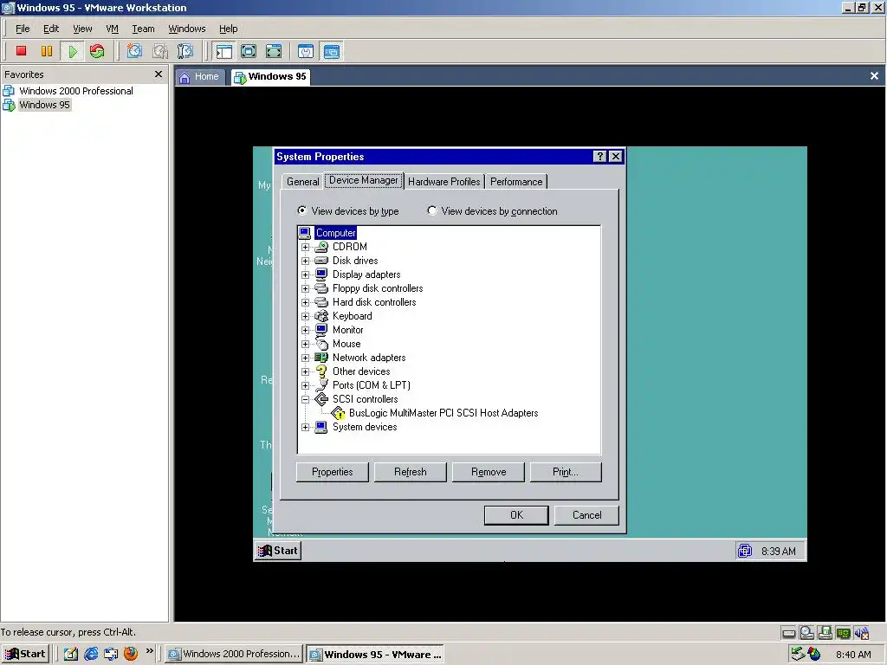Select View devices by type radio
This screenshot has height=665, width=887.
[x=302, y=210]
